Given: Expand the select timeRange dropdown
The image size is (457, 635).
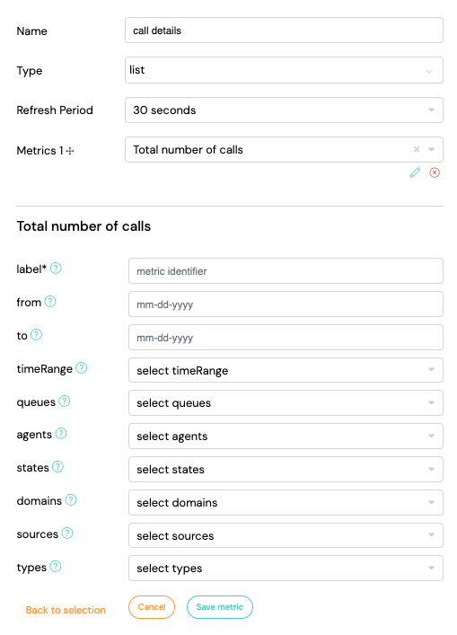Looking at the screenshot, I should coord(286,370).
